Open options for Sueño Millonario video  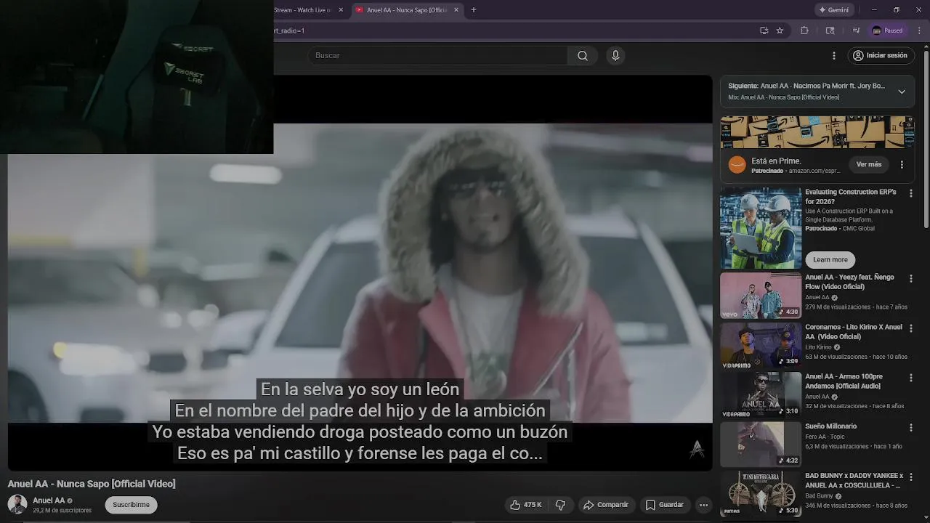(911, 428)
